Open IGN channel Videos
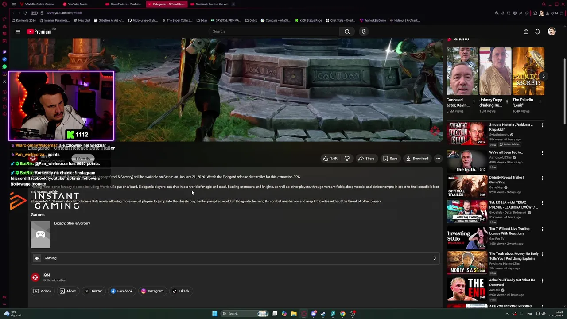This screenshot has width=567, height=319. (43, 291)
